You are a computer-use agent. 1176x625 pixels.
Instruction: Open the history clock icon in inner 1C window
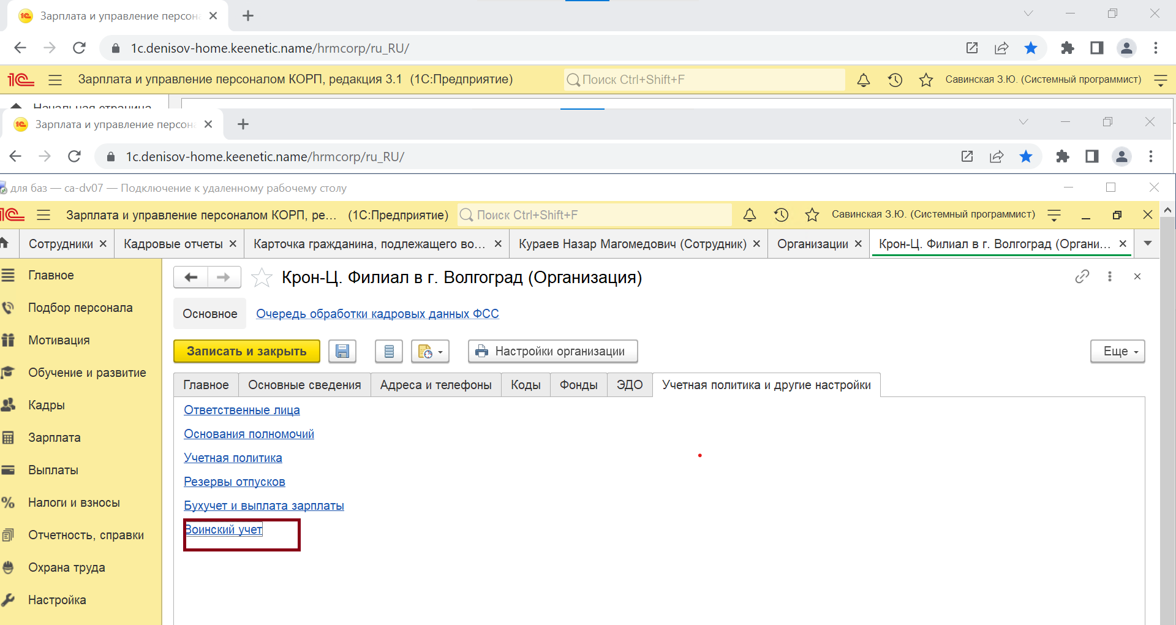(x=781, y=215)
